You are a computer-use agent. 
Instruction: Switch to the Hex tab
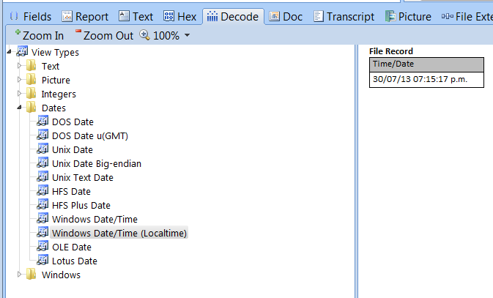tap(180, 17)
